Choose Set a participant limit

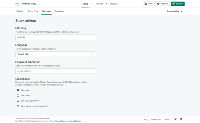tap(18, 101)
